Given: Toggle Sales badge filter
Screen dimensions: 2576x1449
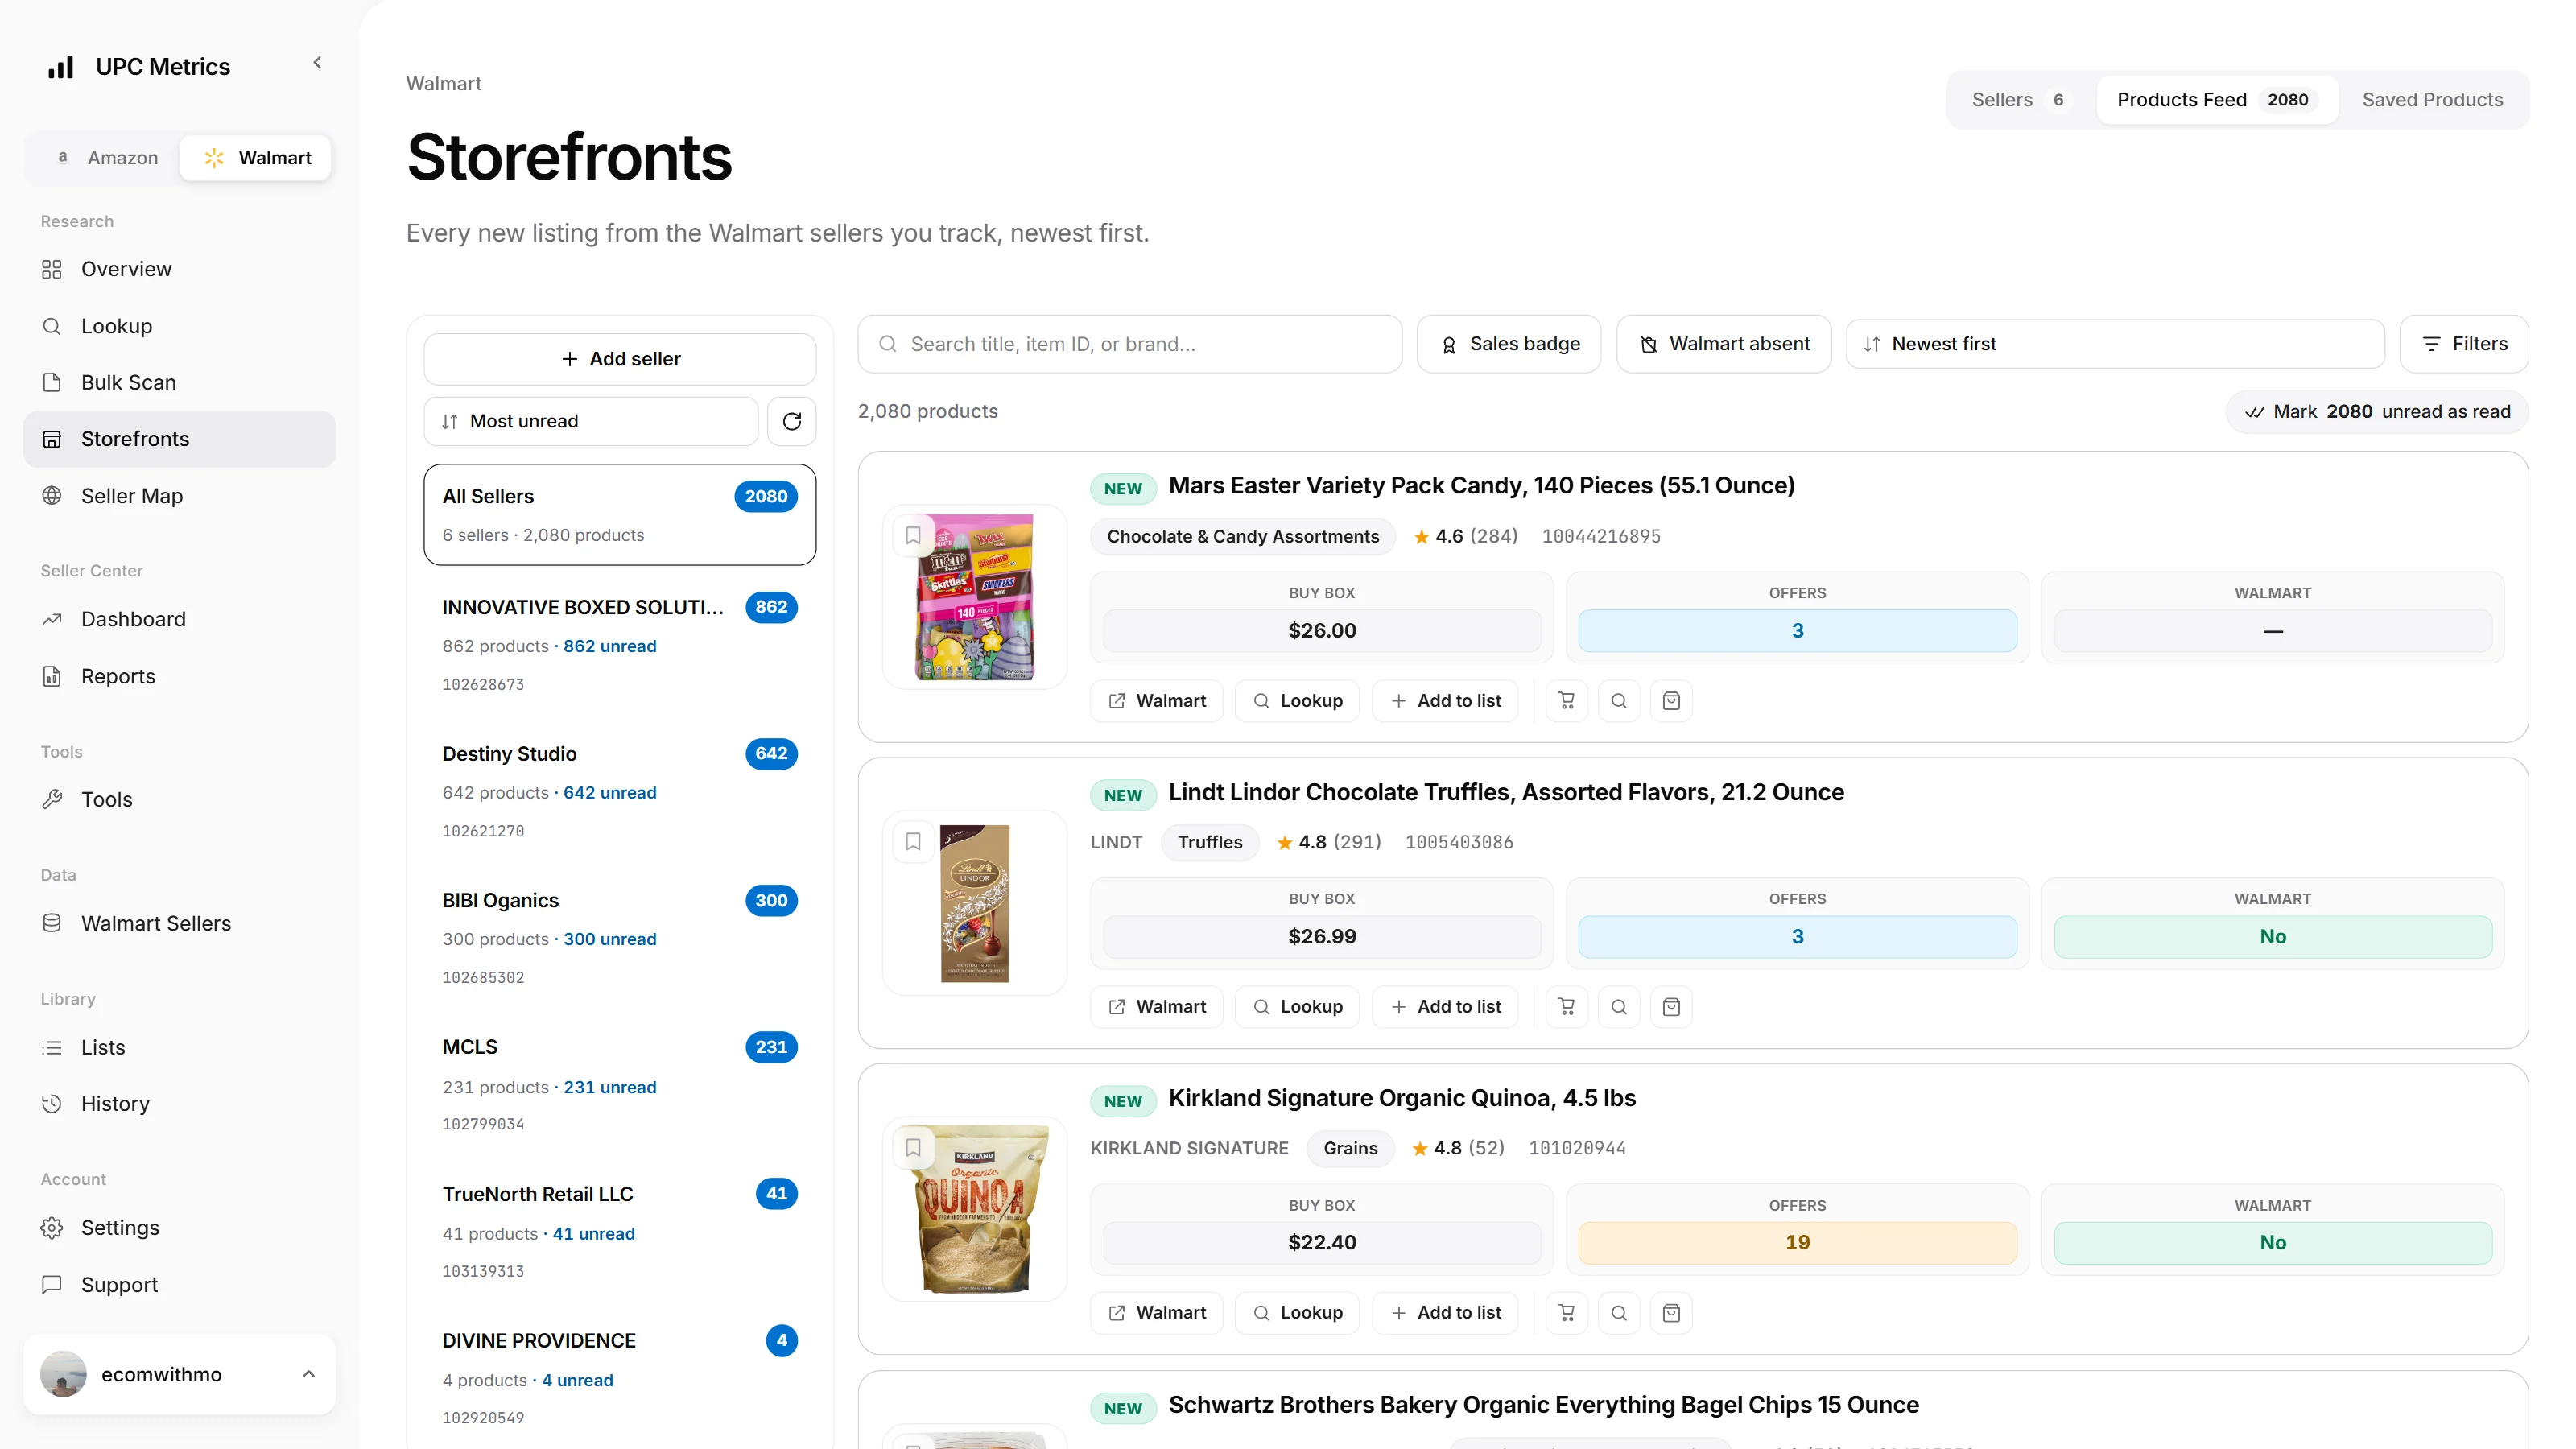Looking at the screenshot, I should (x=1509, y=344).
